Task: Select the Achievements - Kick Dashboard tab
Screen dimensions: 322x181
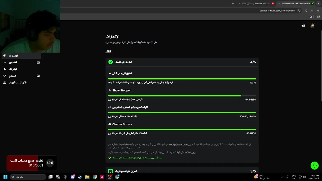Action: (296, 4)
